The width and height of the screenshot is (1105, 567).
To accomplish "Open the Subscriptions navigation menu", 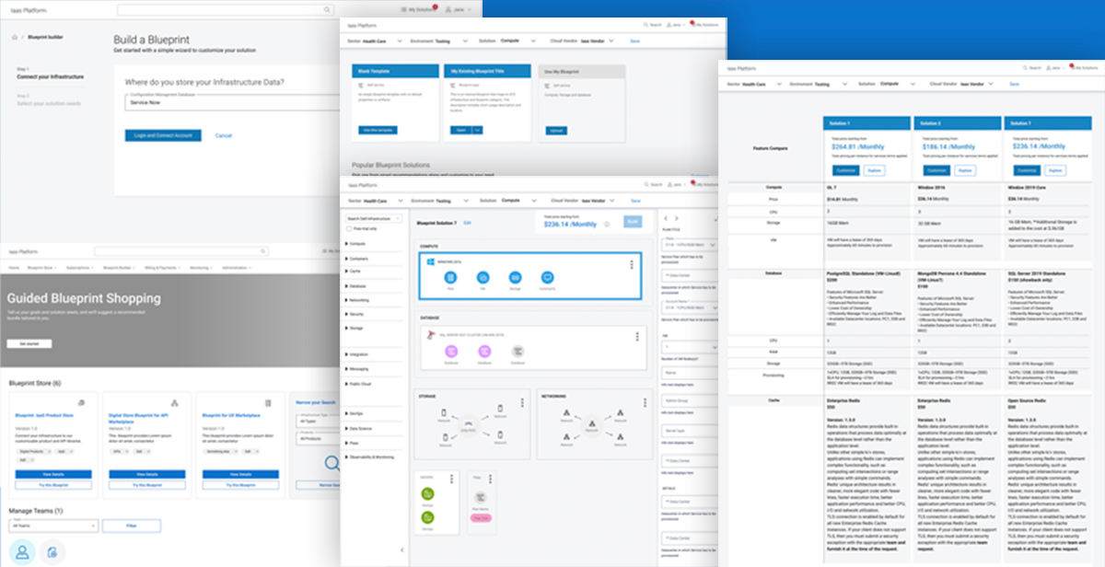I will pyautogui.click(x=79, y=268).
